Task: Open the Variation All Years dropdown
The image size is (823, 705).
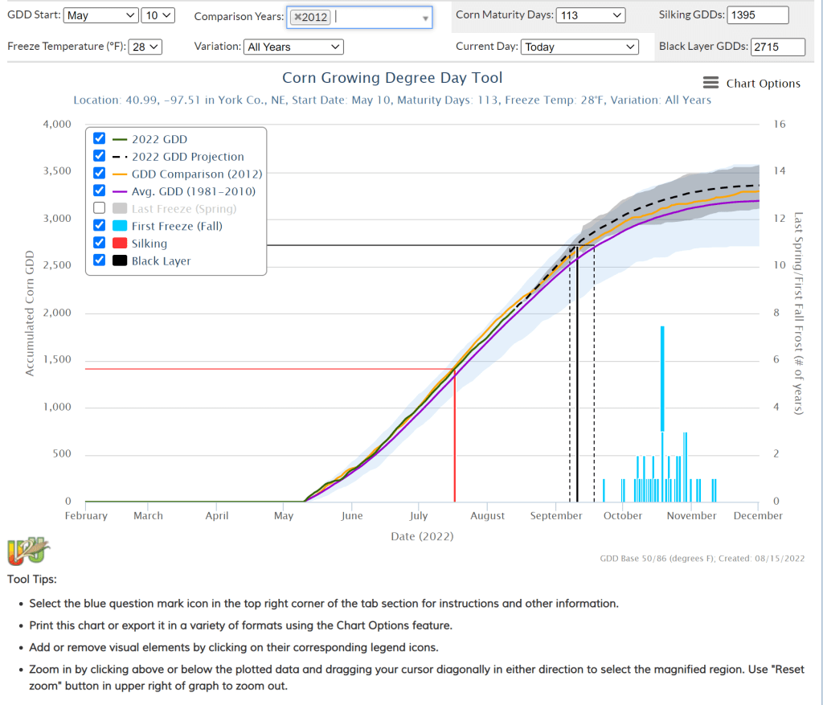Action: 293,47
